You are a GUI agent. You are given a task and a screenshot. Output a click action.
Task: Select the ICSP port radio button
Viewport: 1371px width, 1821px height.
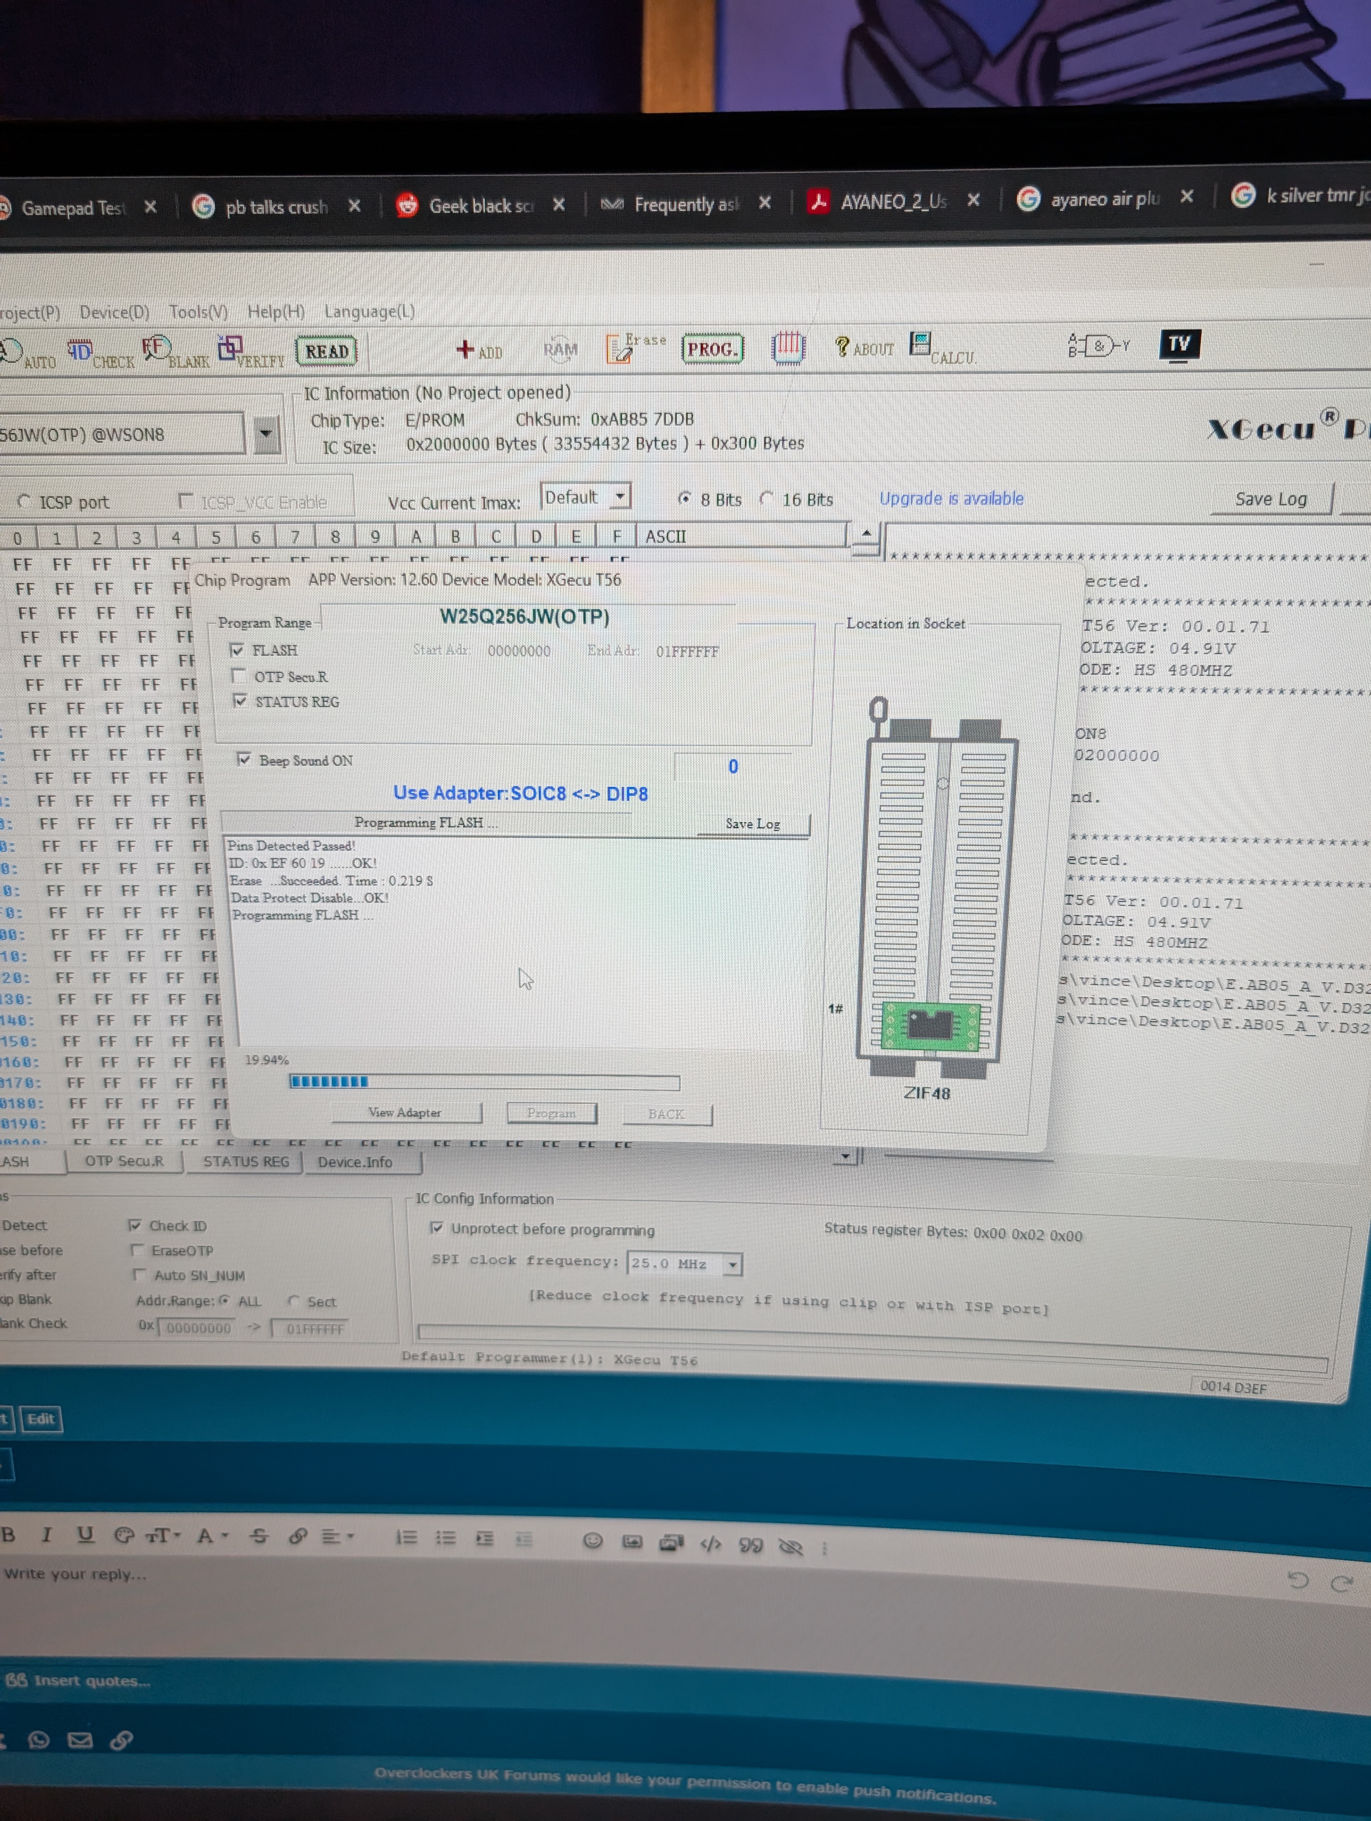(24, 500)
